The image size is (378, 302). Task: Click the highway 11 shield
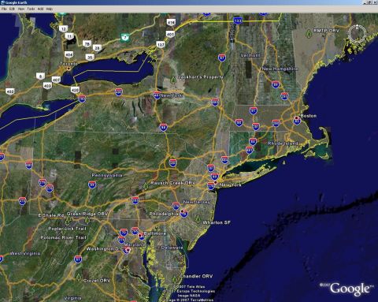coord(69,36)
